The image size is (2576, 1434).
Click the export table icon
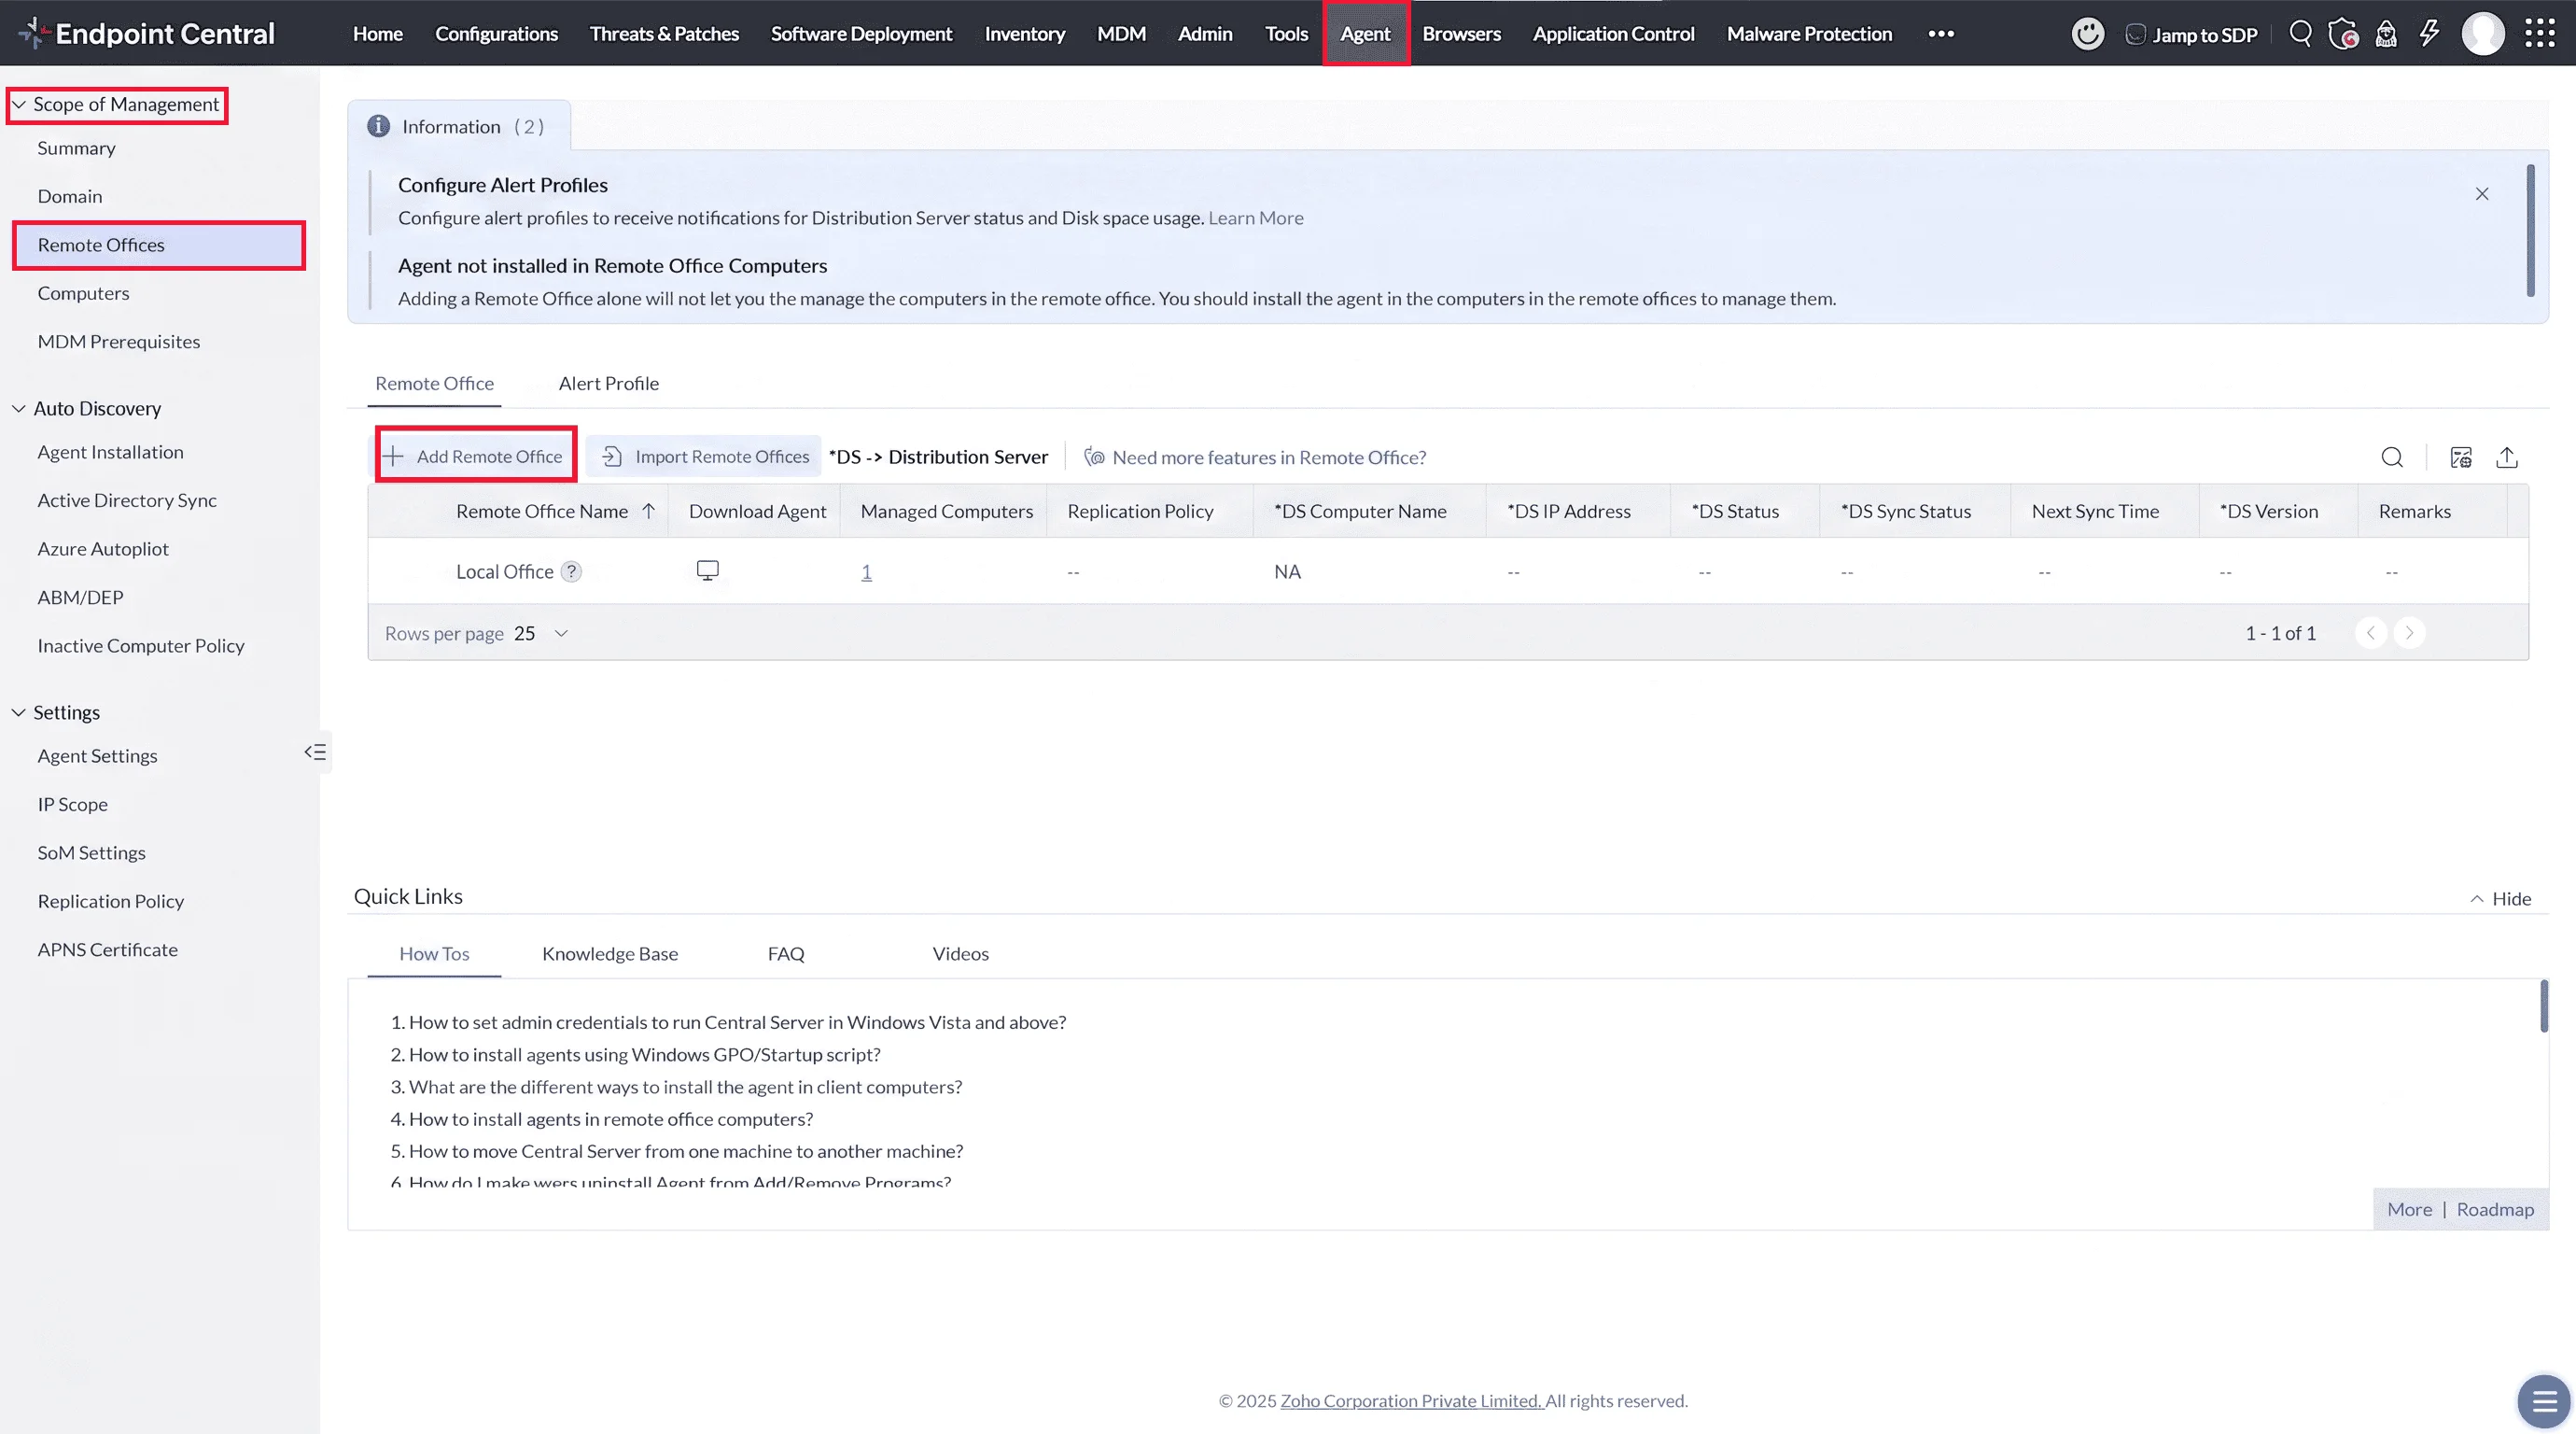click(x=2506, y=457)
